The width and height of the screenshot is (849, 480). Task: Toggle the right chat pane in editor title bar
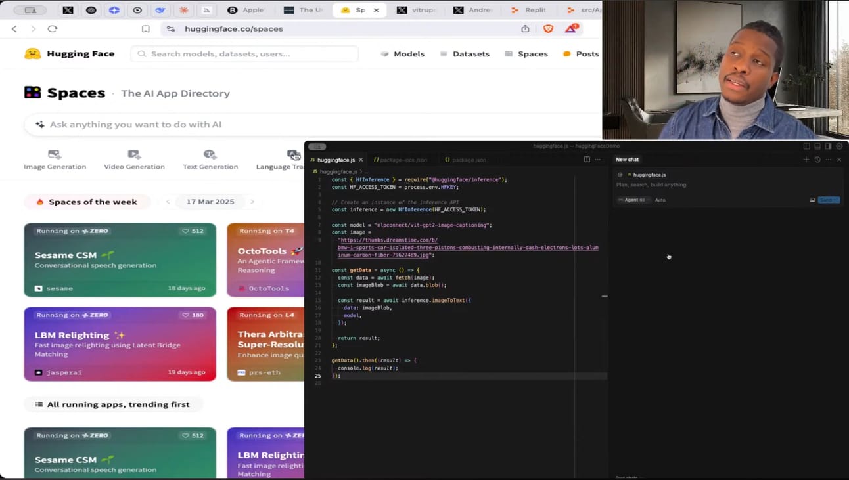click(x=828, y=146)
